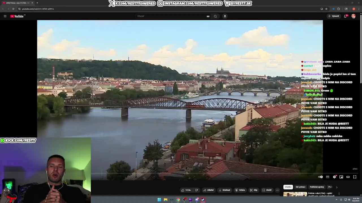Open the taskbar clock 9:54 PM

(355, 200)
